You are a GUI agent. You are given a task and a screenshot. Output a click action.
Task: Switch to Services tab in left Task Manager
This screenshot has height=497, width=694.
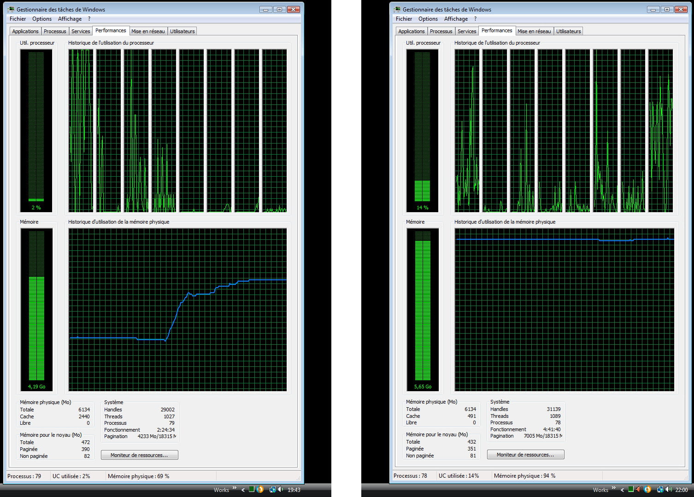(81, 31)
